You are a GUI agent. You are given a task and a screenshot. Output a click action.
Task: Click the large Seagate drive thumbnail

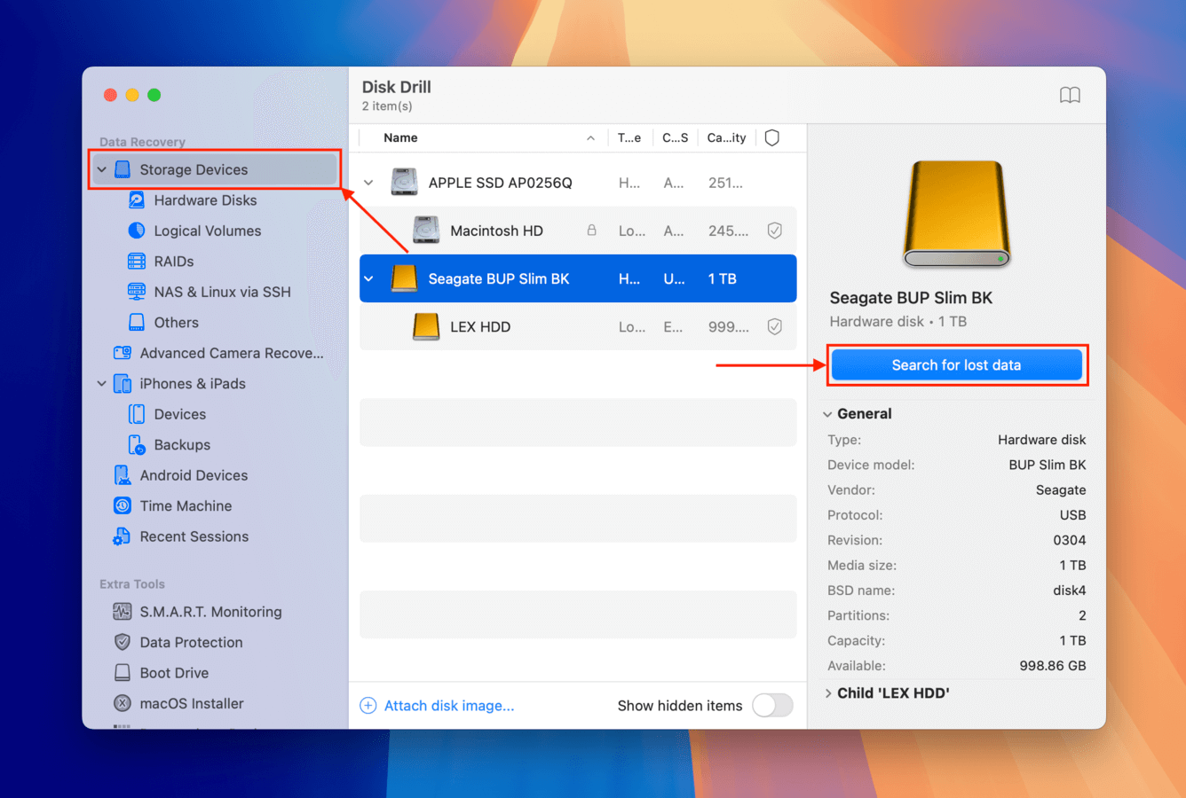[x=956, y=214]
